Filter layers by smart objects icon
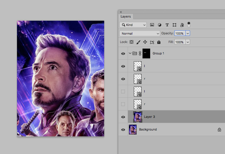 coord(182,25)
